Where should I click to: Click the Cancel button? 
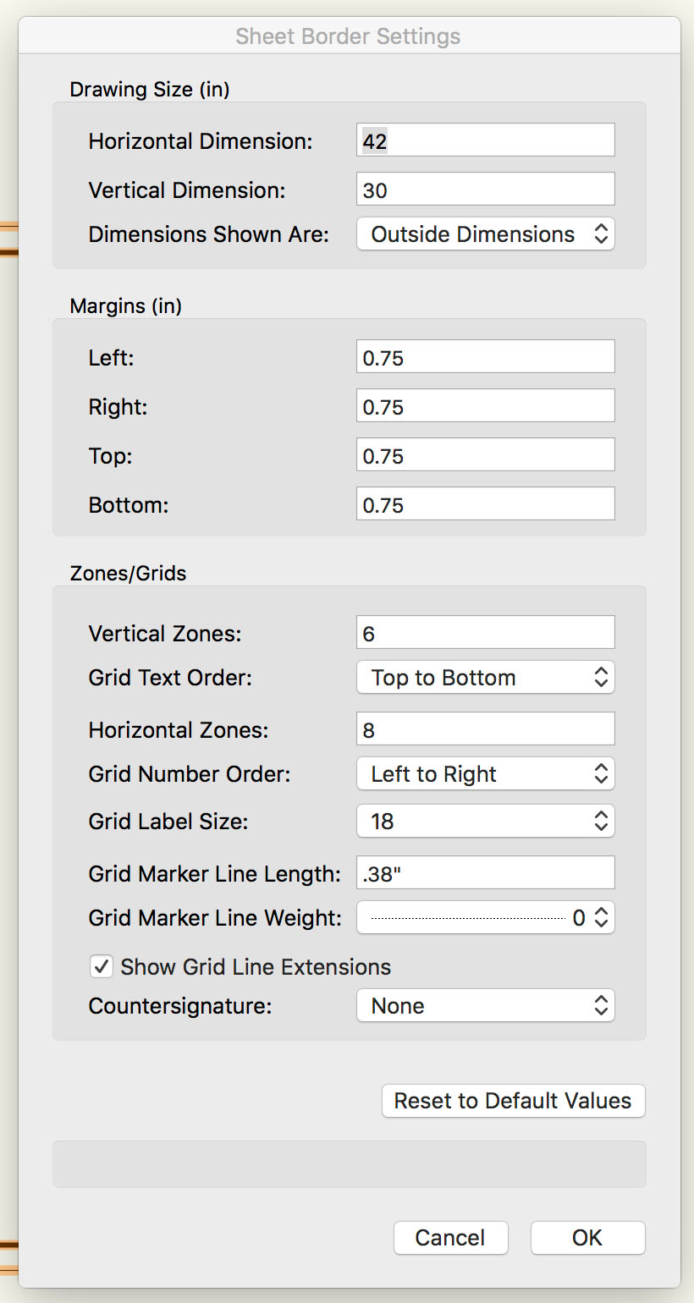point(450,1238)
